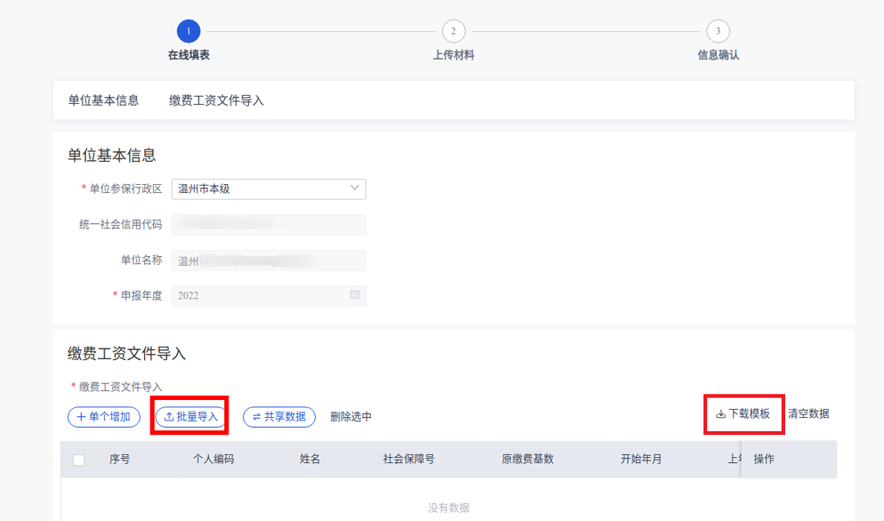Image resolution: width=884 pixels, height=521 pixels.
Task: Open the 单位参保行政区 dropdown
Action: click(268, 189)
